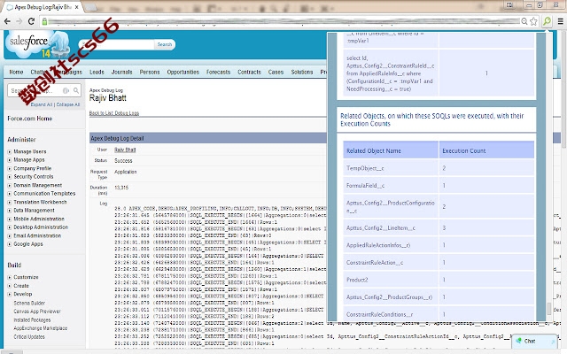The width and height of the screenshot is (567, 354).
Task: Reload the page with refresh icon
Action: tap(32, 21)
